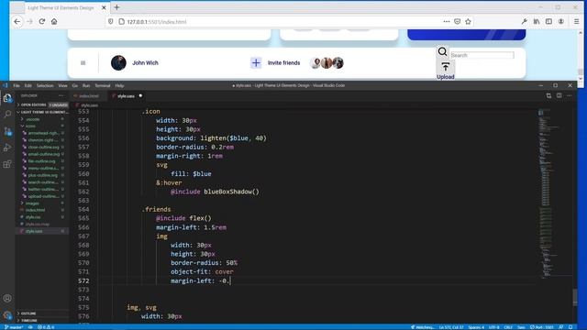Open the Go menu in VS Code

pos(75,85)
